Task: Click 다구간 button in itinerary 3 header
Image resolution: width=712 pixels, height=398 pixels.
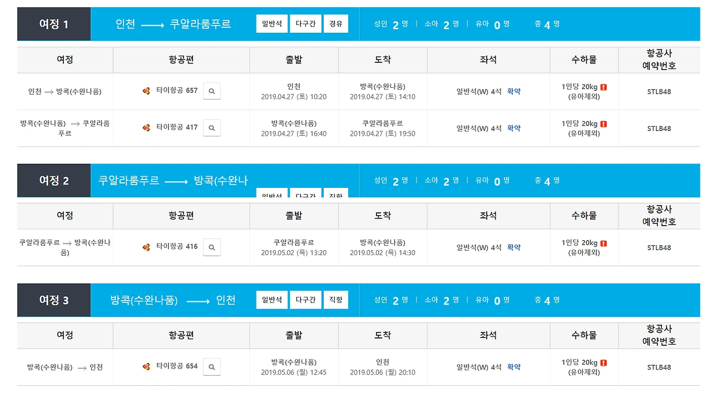Action: (305, 300)
